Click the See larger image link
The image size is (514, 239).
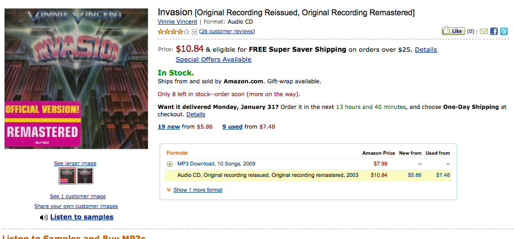coord(75,163)
